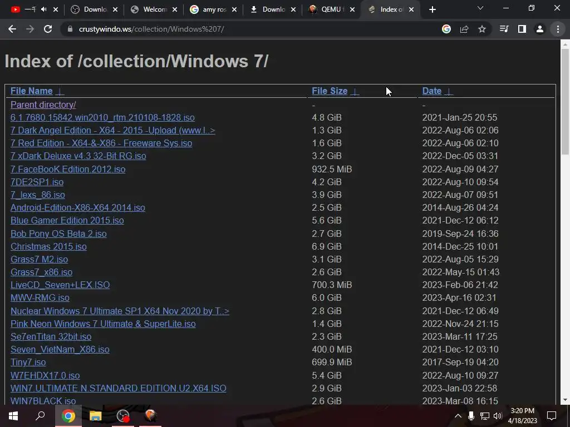Image resolution: width=570 pixels, height=427 pixels.
Task: Open Grass7 M2.iso link
Action: (x=40, y=259)
